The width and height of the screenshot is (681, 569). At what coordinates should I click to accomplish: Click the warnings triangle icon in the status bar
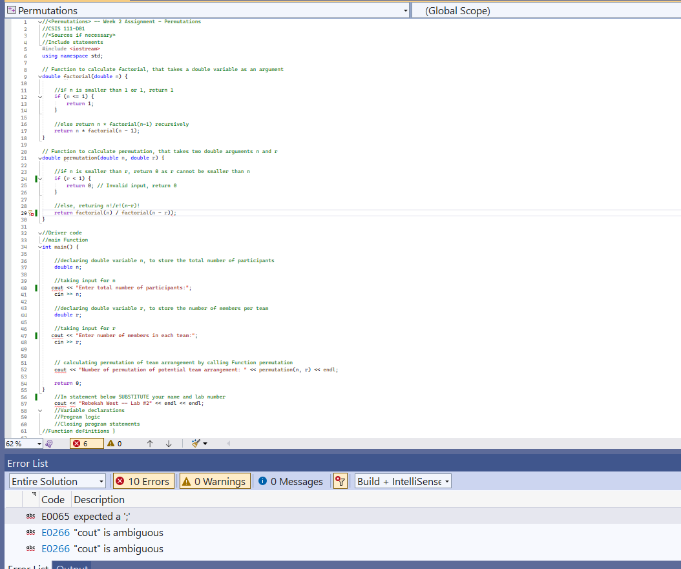click(111, 443)
